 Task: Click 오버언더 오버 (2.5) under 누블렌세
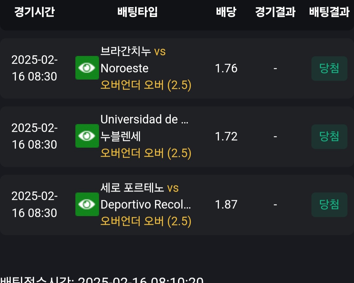[146, 153]
